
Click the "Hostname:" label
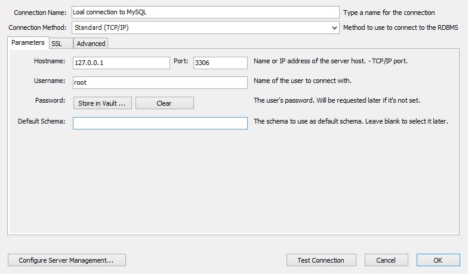50,61
